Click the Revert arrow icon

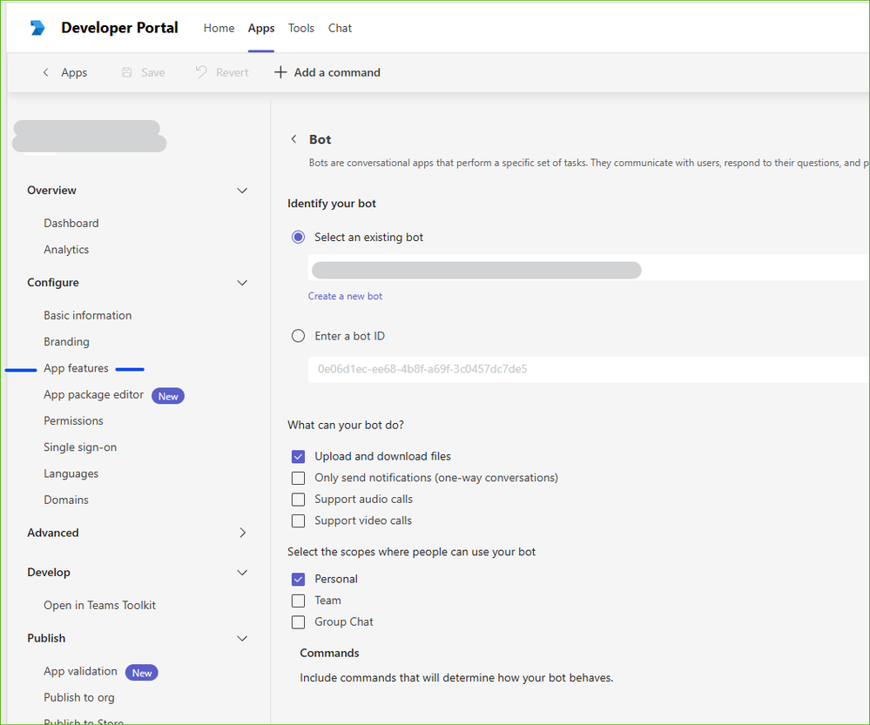coord(201,72)
